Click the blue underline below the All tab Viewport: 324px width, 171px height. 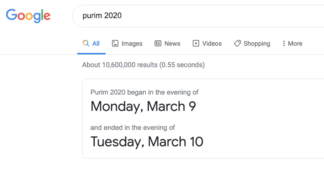point(91,54)
